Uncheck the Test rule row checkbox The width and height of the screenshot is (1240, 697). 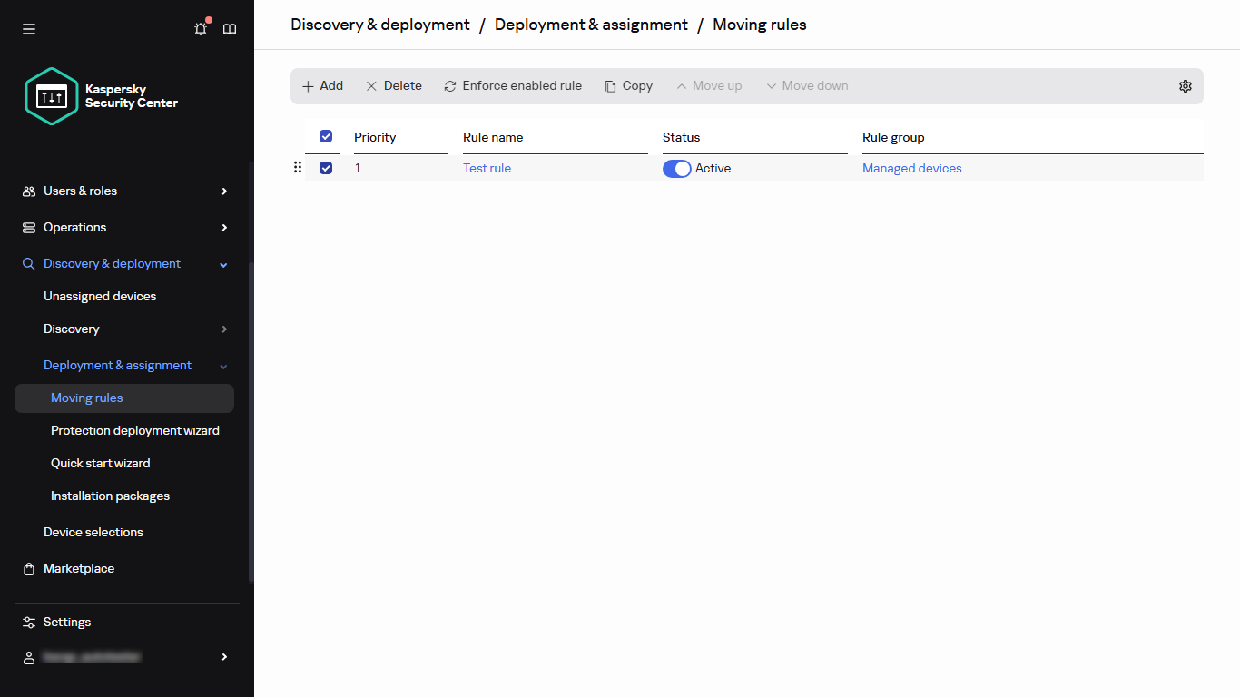tap(325, 168)
